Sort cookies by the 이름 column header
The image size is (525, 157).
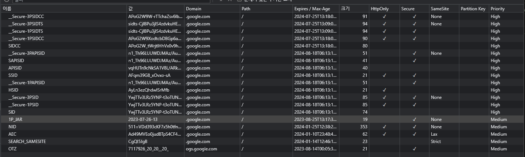63,9
